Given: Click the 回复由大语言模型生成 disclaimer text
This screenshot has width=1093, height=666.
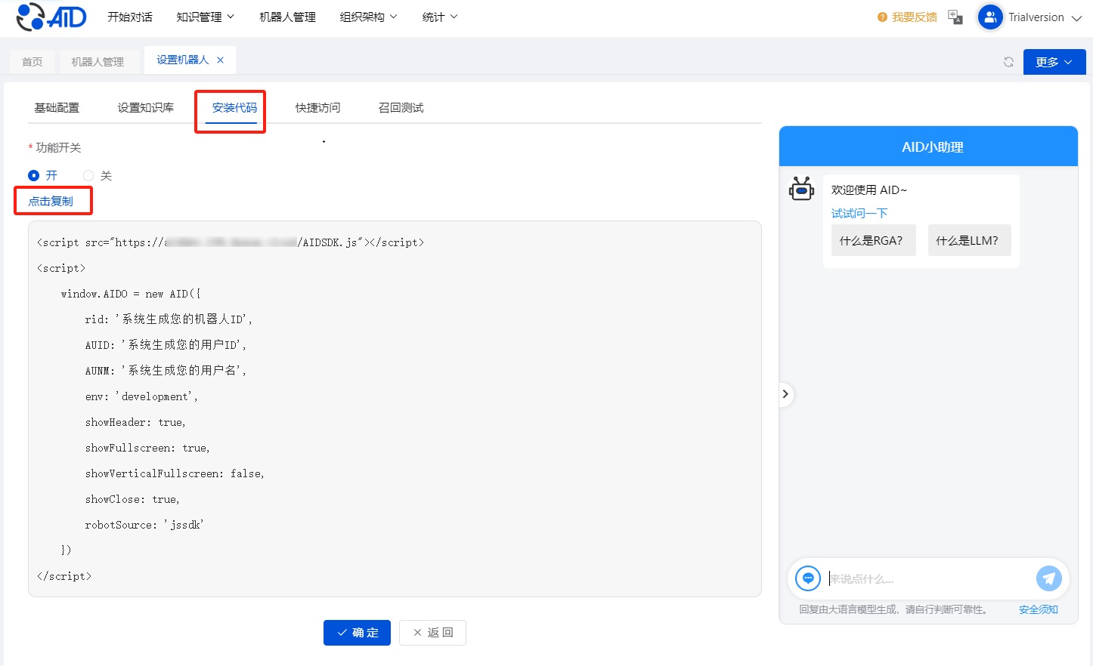Looking at the screenshot, I should pyautogui.click(x=893, y=609).
